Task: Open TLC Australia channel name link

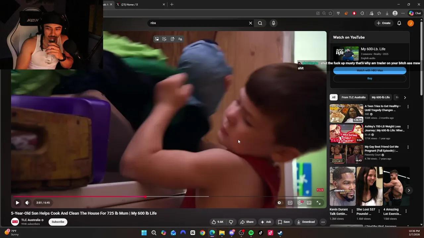Action: [31, 220]
